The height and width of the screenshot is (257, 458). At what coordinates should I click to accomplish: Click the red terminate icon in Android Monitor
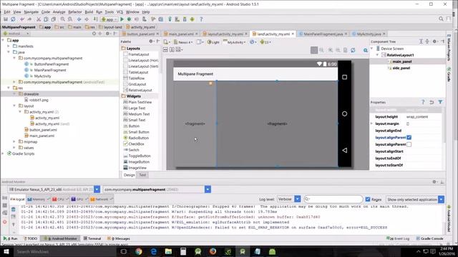pos(5,222)
